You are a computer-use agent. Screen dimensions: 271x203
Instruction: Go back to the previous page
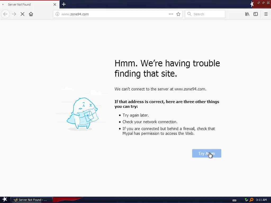(x=5, y=14)
